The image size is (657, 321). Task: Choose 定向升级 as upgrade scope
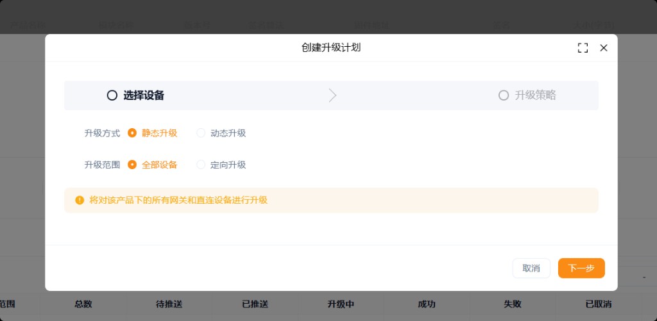point(221,165)
